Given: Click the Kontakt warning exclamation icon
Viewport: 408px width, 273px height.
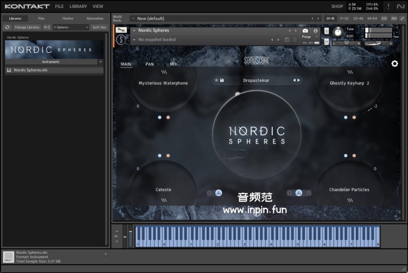Looking at the screenshot, I should tap(388, 6).
